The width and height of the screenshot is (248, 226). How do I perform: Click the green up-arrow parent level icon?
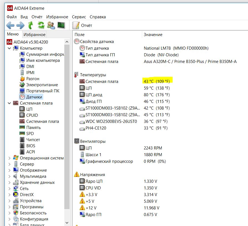point(30,25)
